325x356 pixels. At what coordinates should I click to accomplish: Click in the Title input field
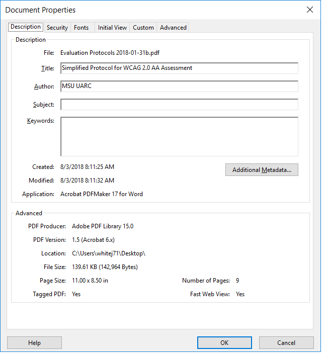tap(179, 68)
